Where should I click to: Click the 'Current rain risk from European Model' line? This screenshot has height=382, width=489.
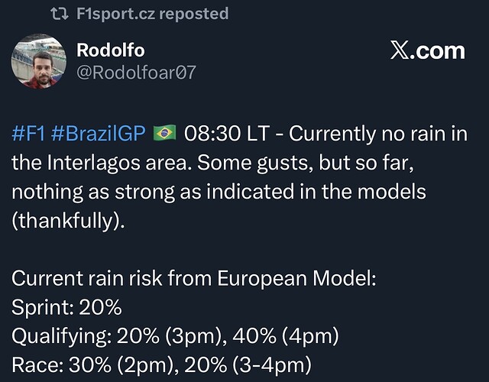point(194,279)
